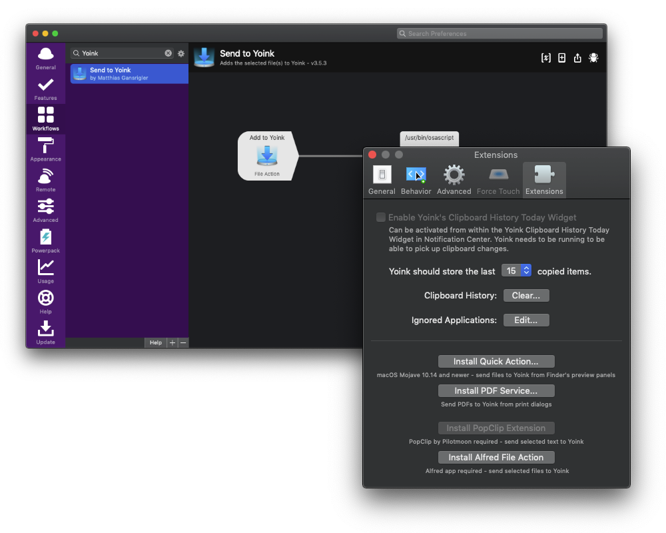
Task: Open Alfred Features section
Action: [45, 89]
